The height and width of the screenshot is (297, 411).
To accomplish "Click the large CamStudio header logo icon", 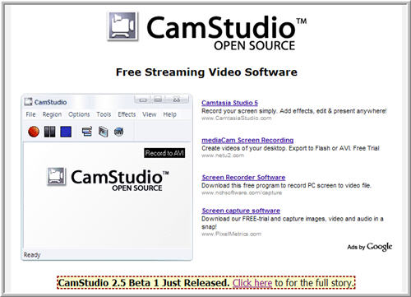I will (x=122, y=26).
